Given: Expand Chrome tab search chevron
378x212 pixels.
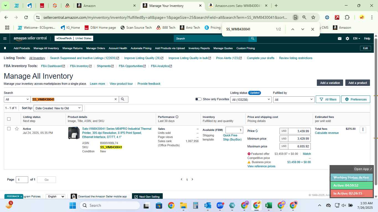Looking at the screenshot, I should point(5,6).
